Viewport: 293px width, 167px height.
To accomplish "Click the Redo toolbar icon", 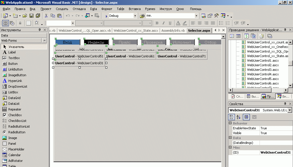I will (77, 16).
